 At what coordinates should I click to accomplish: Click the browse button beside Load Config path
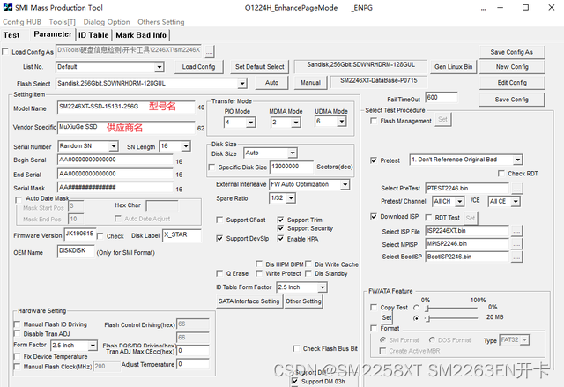[210, 52]
